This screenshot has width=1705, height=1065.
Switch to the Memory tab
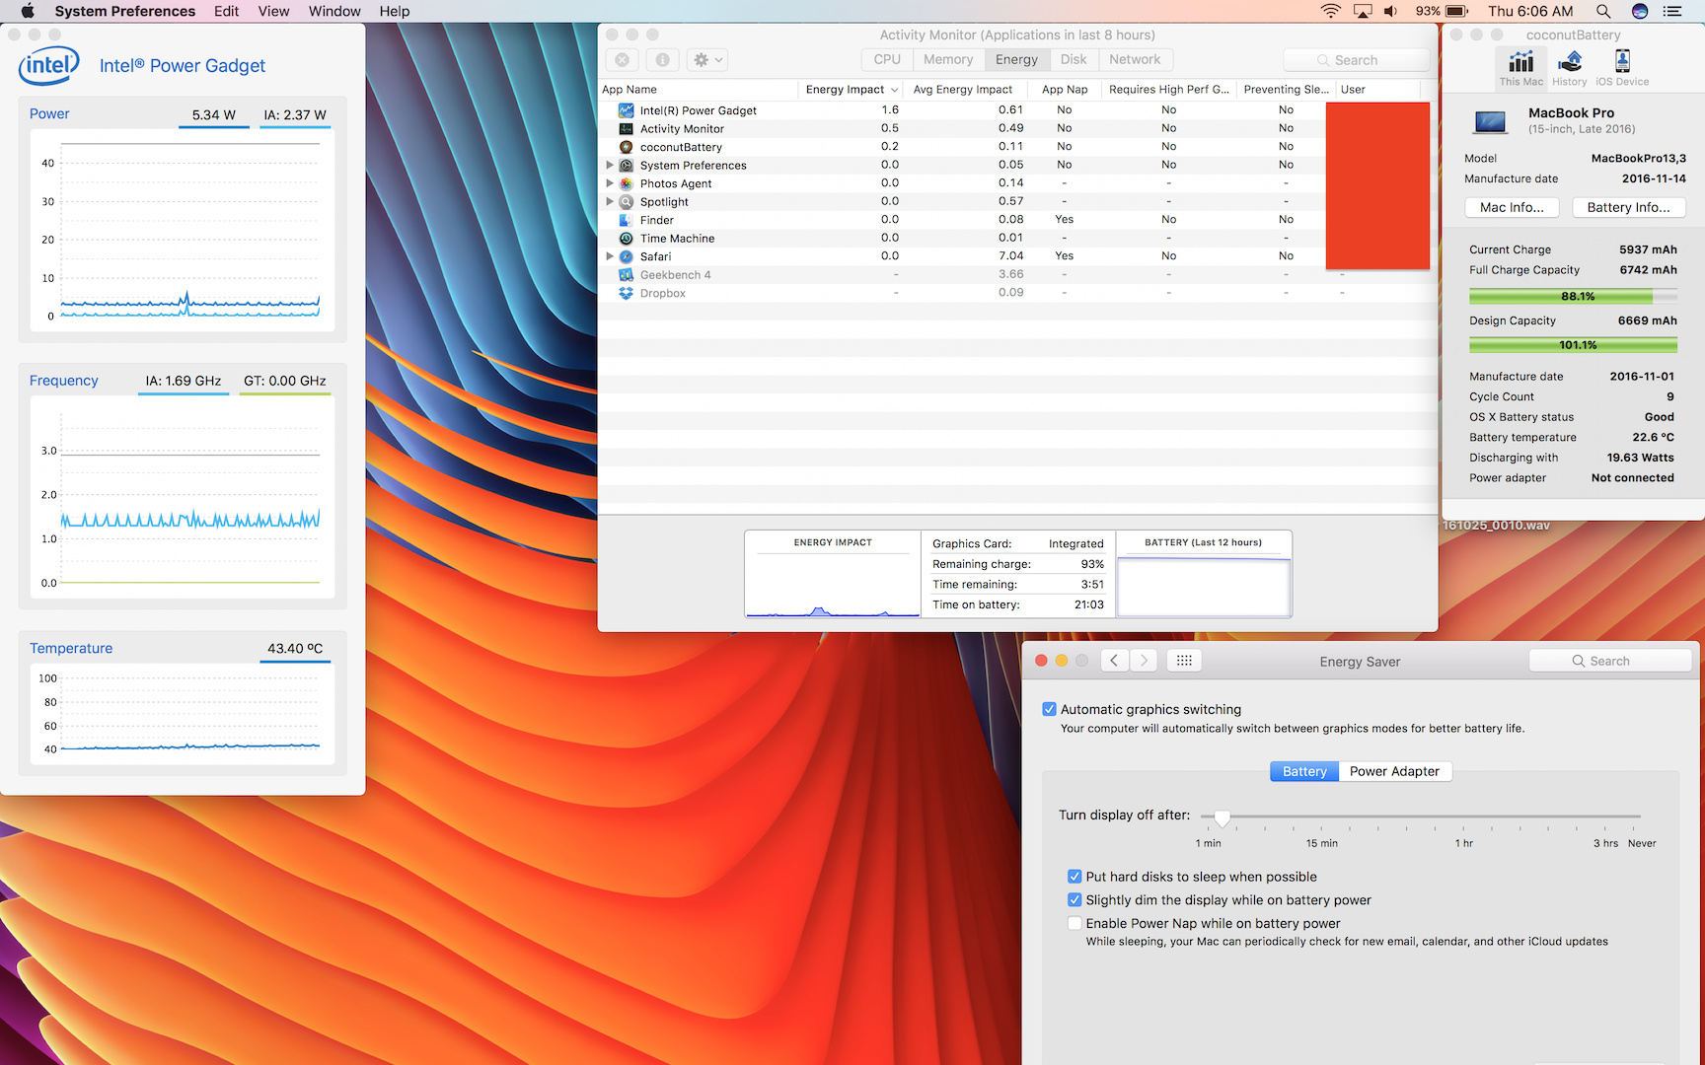[x=948, y=59]
